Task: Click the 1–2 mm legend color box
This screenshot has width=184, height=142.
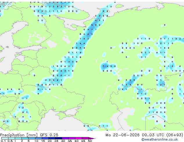Action: 18,138
